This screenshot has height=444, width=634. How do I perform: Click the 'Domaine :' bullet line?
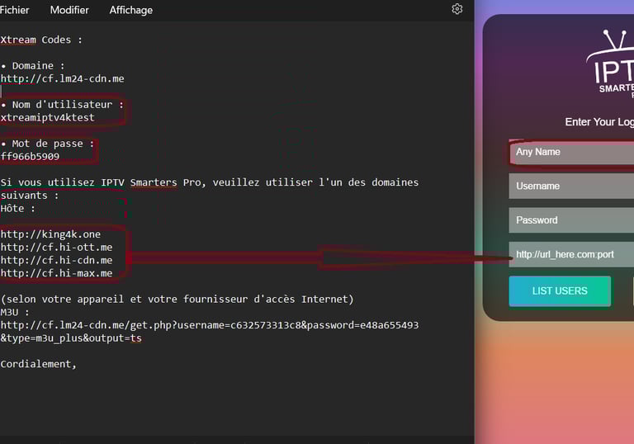(x=33, y=66)
